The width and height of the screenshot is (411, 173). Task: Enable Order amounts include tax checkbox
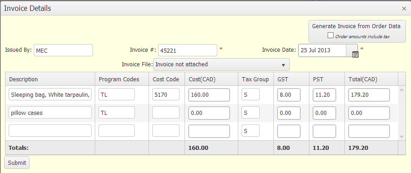click(x=330, y=35)
